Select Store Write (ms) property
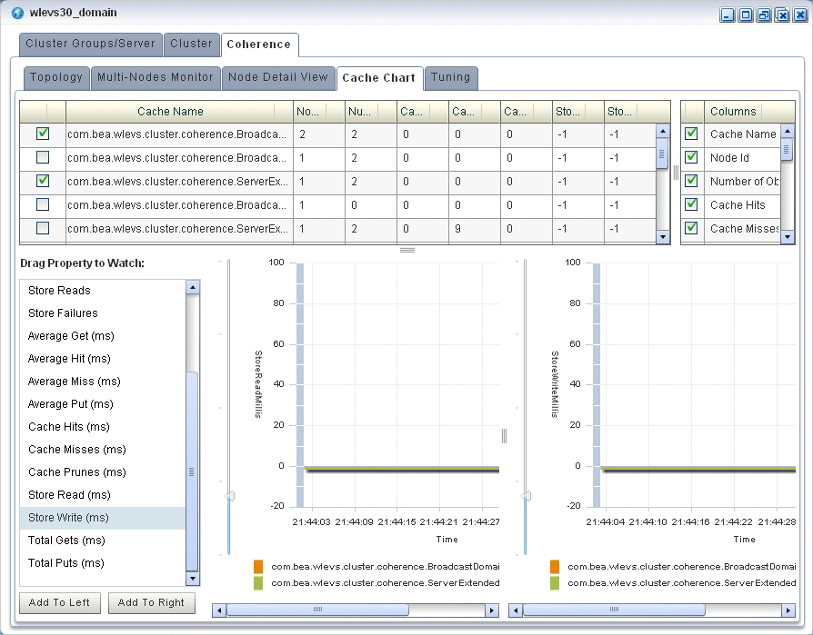813x635 pixels. point(103,518)
